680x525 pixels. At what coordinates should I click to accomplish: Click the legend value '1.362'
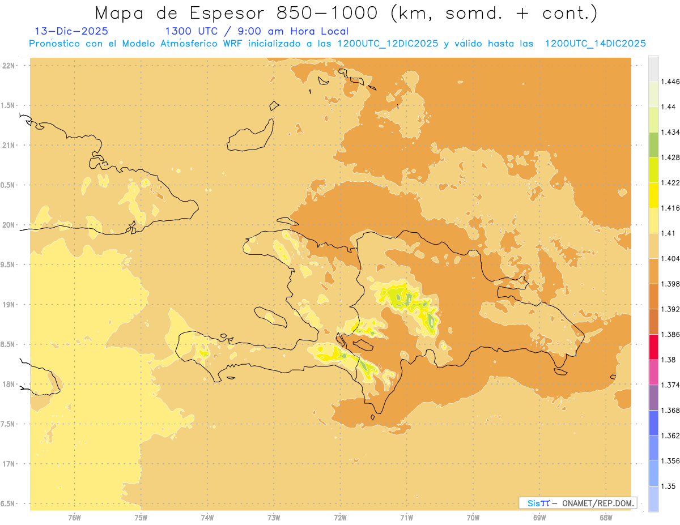pos(670,436)
